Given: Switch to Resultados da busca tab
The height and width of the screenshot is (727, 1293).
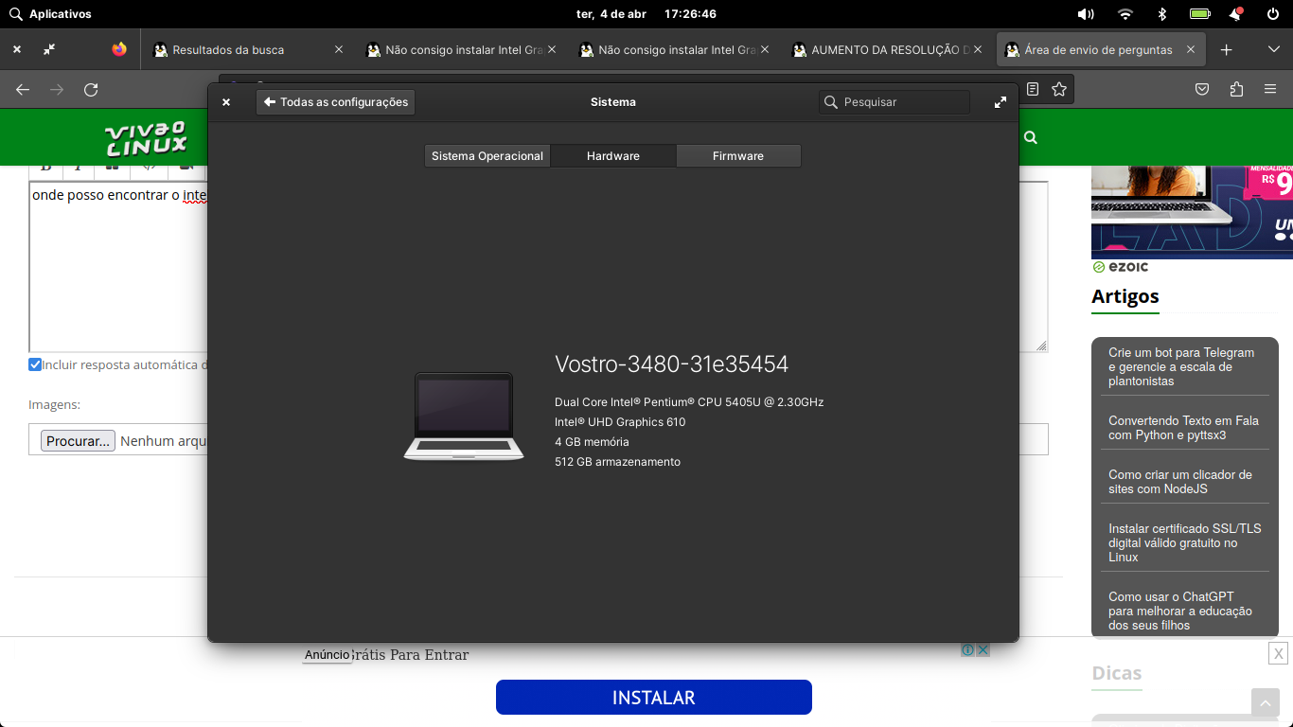Looking at the screenshot, I should [x=228, y=50].
